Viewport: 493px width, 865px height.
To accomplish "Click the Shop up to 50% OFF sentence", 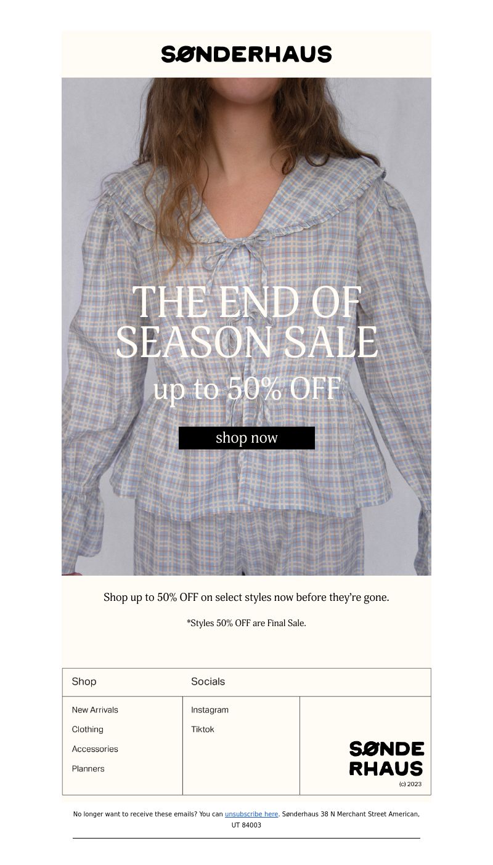I will point(246,597).
